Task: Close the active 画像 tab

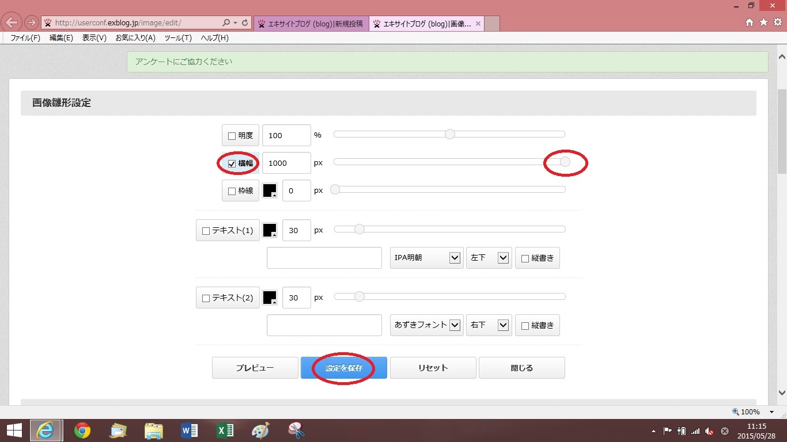Action: pos(478,24)
